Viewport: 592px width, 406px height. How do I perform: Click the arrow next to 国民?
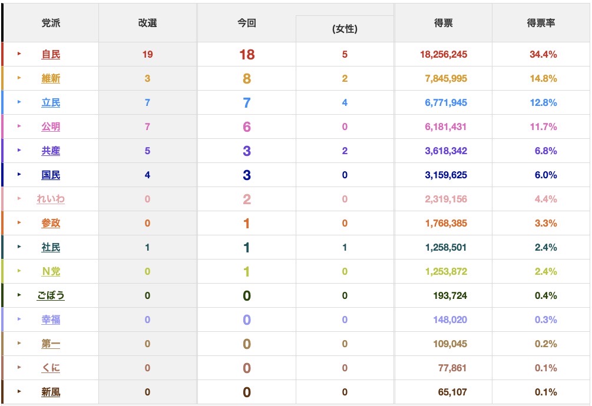[x=19, y=175]
